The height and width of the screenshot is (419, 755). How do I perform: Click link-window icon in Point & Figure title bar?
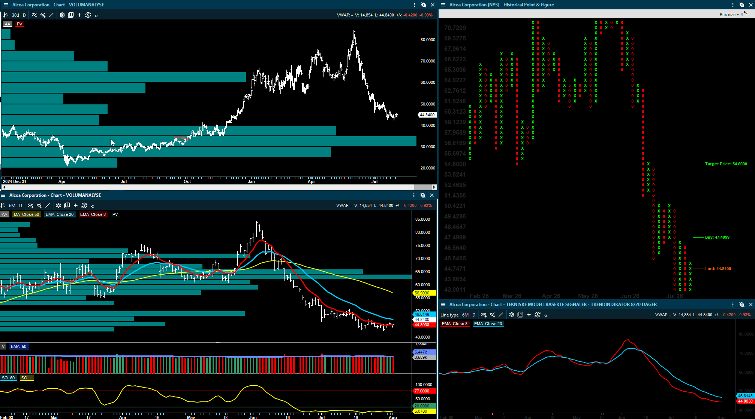click(742, 5)
